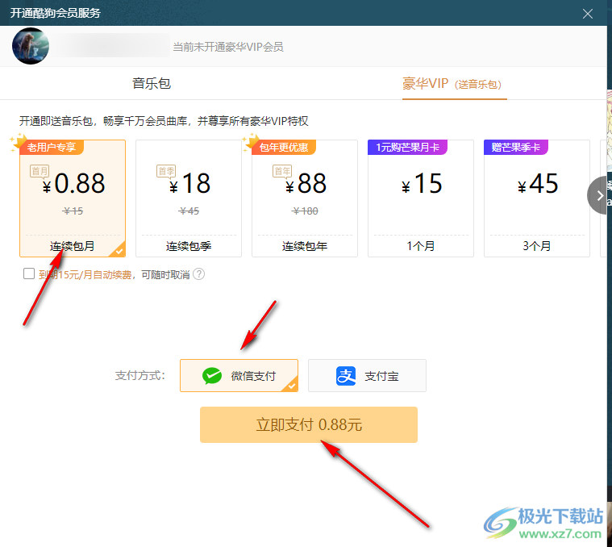Click the 老用户专享 badge
This screenshot has height=547, width=612.
click(52, 147)
